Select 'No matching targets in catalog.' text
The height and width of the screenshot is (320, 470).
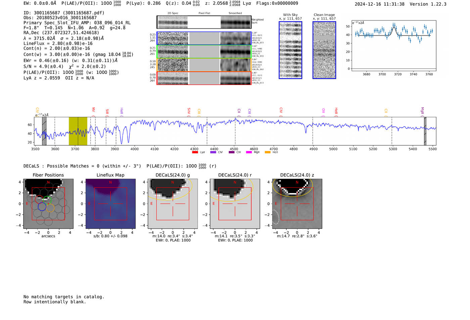coord(64,297)
